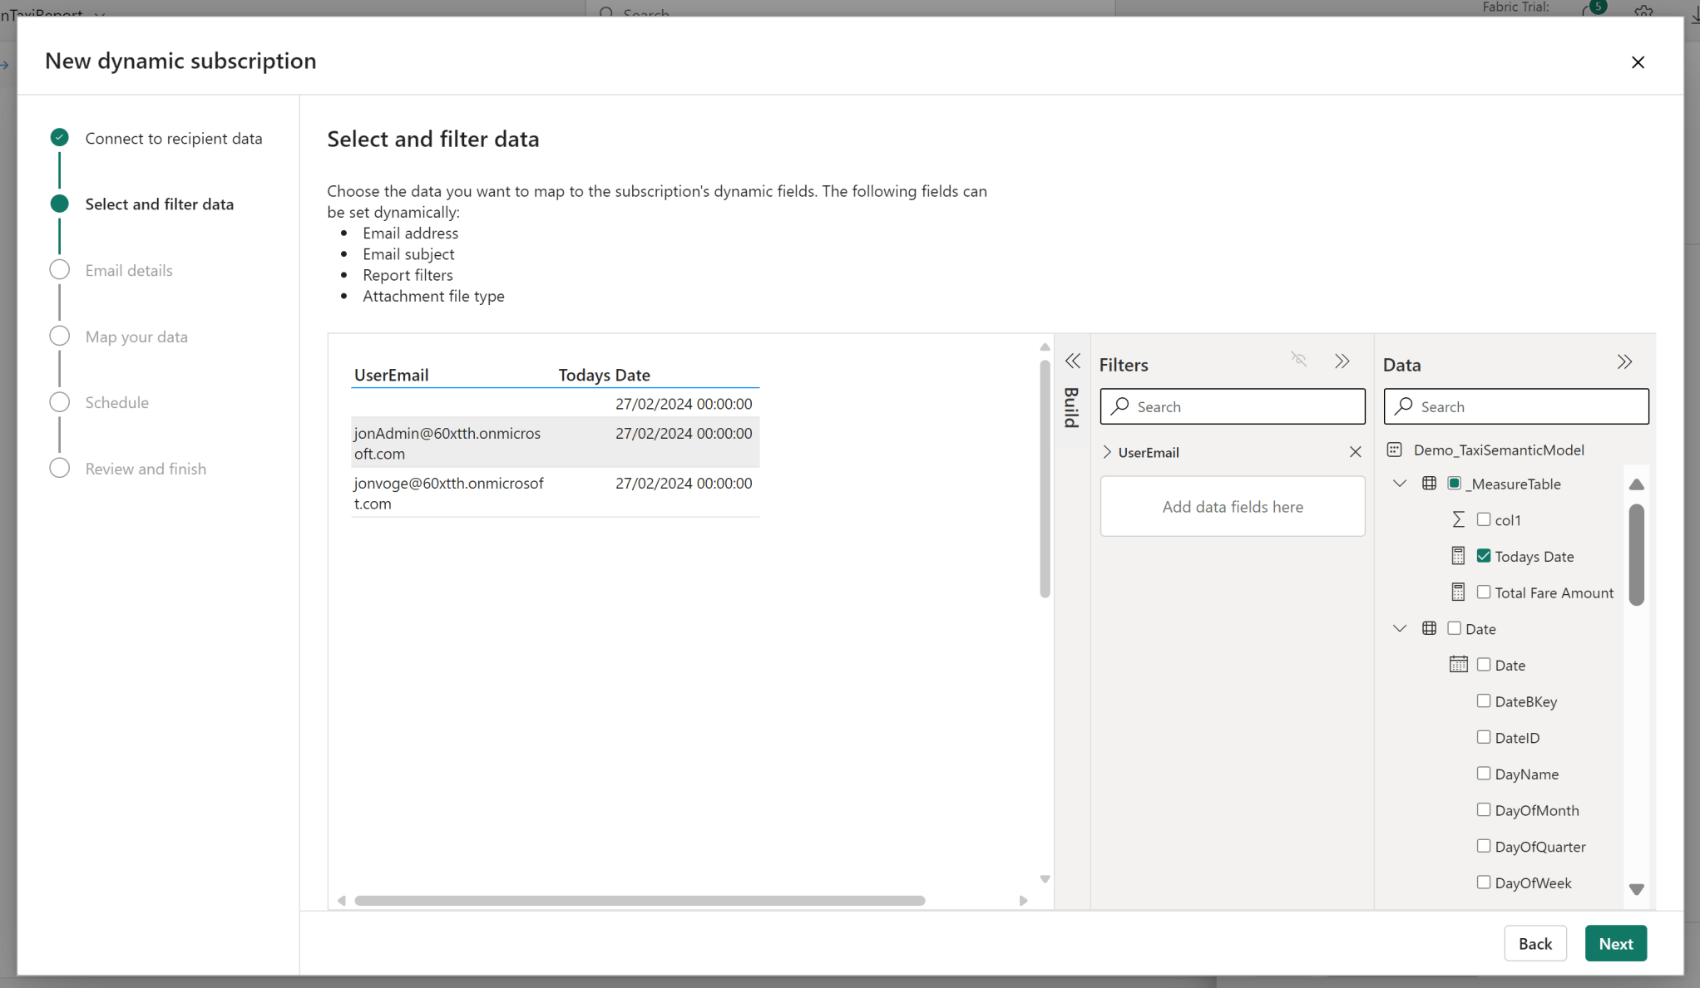Viewport: 1700px width, 988px height.
Task: Expand the UserEmail filter card
Action: click(x=1107, y=452)
